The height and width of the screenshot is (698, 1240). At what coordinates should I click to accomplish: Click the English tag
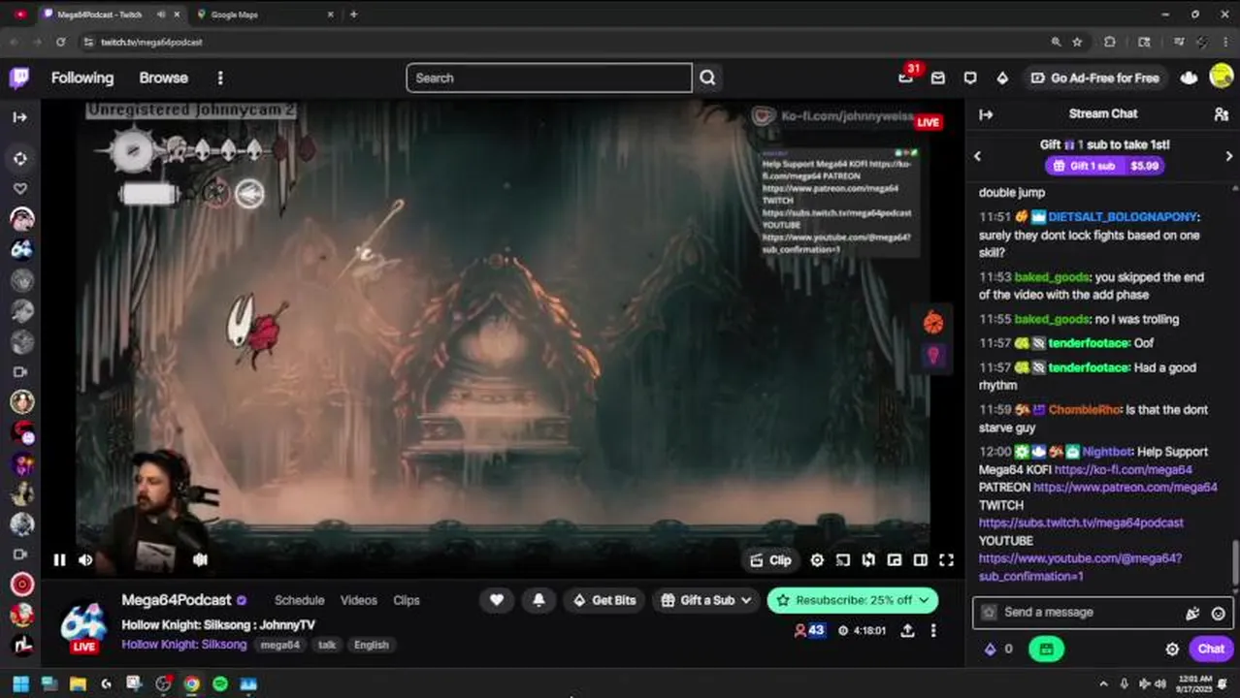click(371, 645)
